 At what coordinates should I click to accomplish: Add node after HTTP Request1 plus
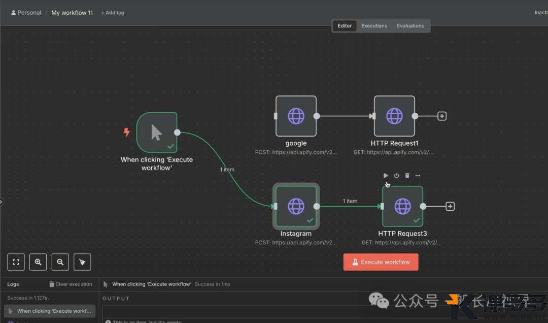coord(442,116)
